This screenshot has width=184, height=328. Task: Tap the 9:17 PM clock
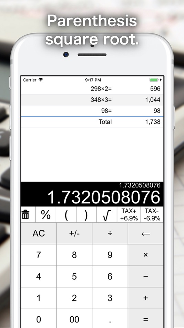click(x=93, y=80)
